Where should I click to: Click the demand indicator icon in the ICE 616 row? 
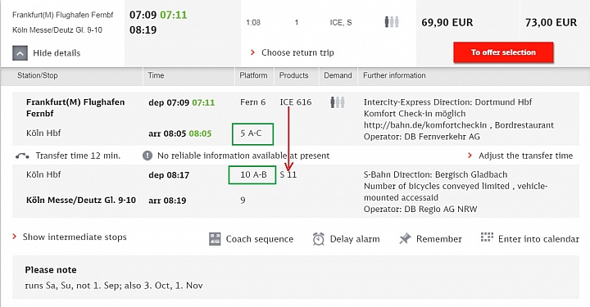tap(338, 102)
